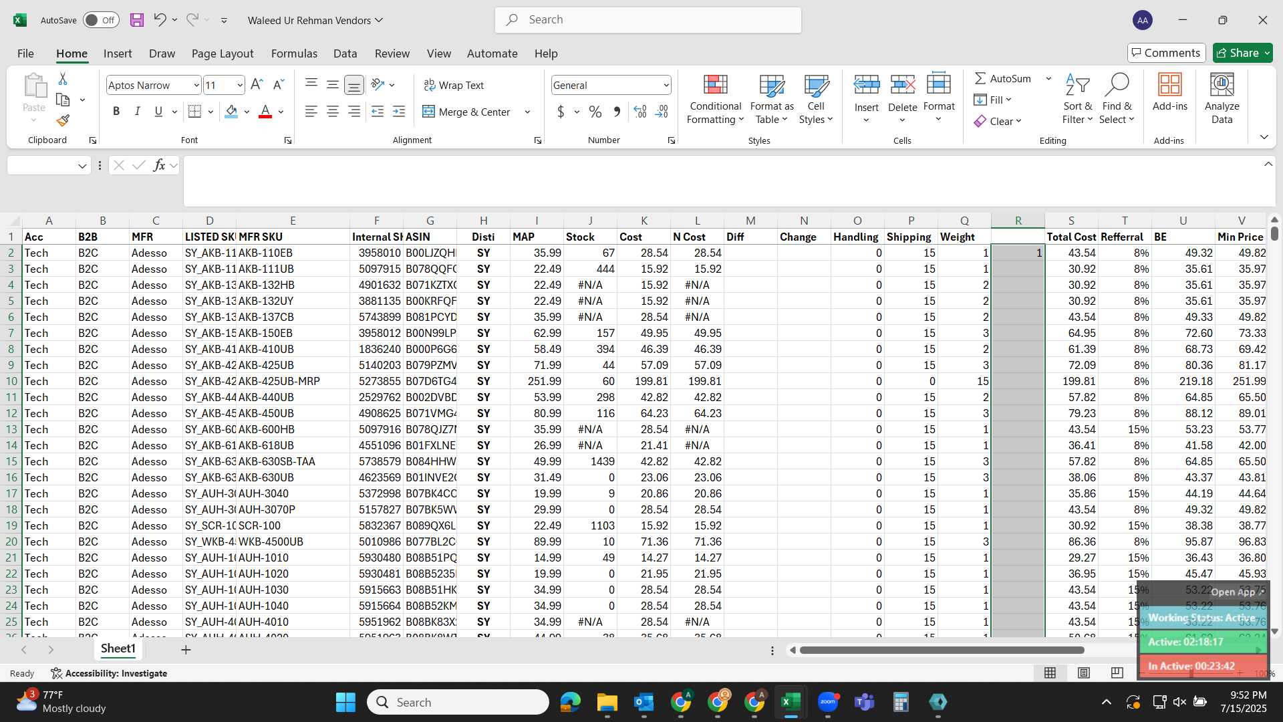Viewport: 1283px width, 722px height.
Task: Toggle Align Left
Action: point(311,112)
